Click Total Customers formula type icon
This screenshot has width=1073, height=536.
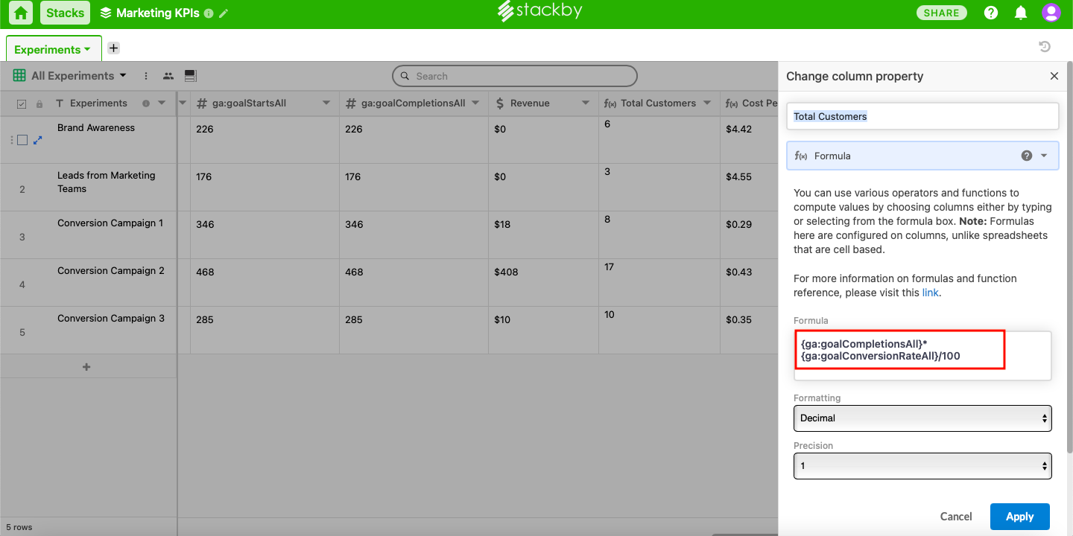click(x=609, y=103)
